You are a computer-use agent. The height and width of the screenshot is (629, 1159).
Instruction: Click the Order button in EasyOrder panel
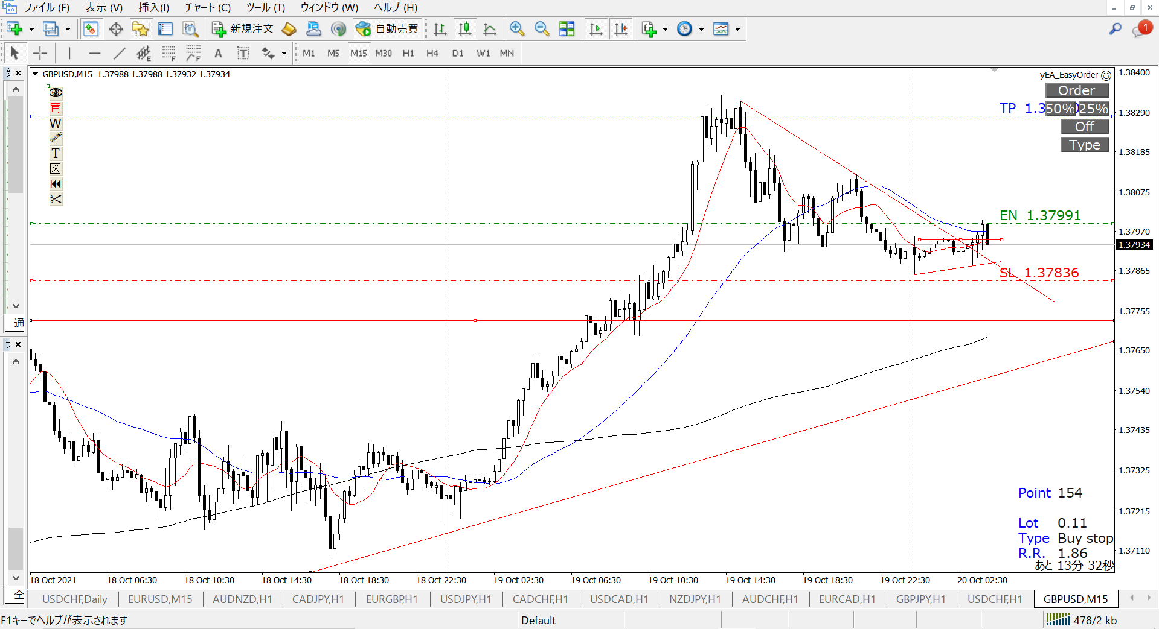point(1077,90)
